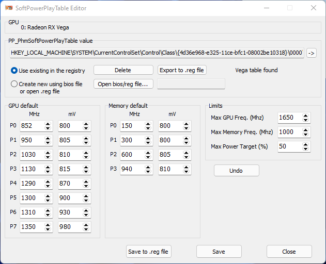Click Memory P0 mV spinner arrows

click(x=187, y=126)
